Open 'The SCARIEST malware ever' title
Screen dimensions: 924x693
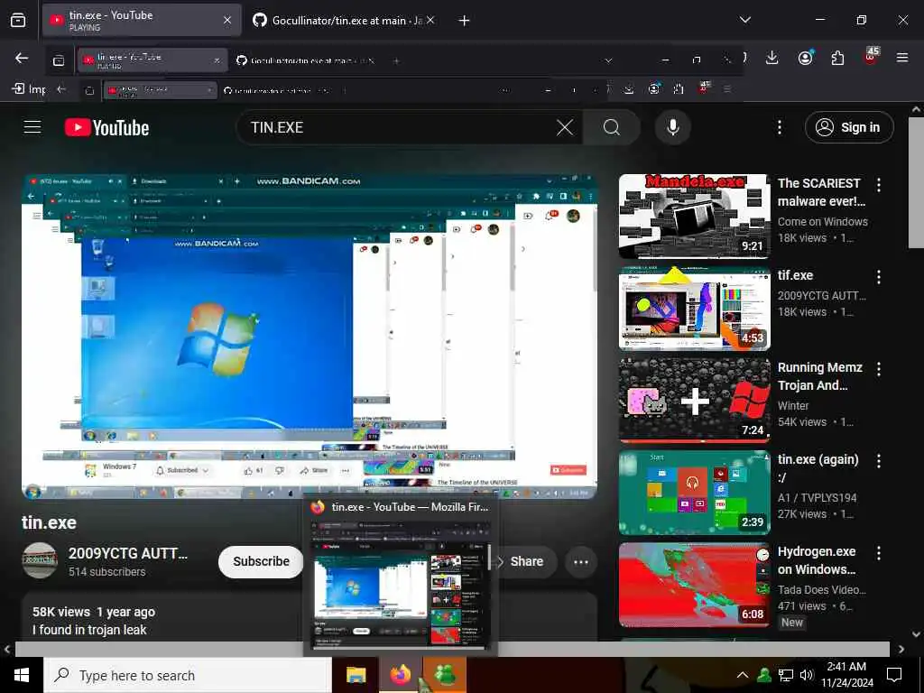coord(821,192)
